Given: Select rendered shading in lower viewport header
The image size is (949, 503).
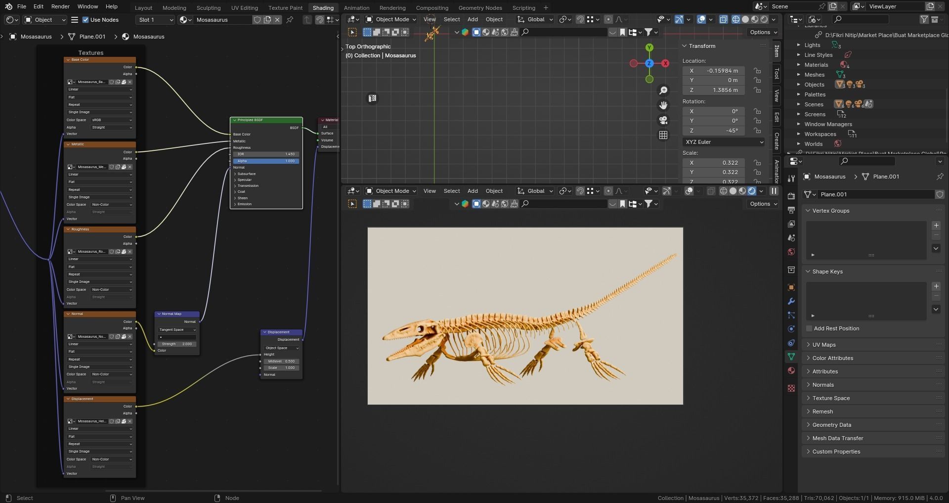Looking at the screenshot, I should 752,191.
